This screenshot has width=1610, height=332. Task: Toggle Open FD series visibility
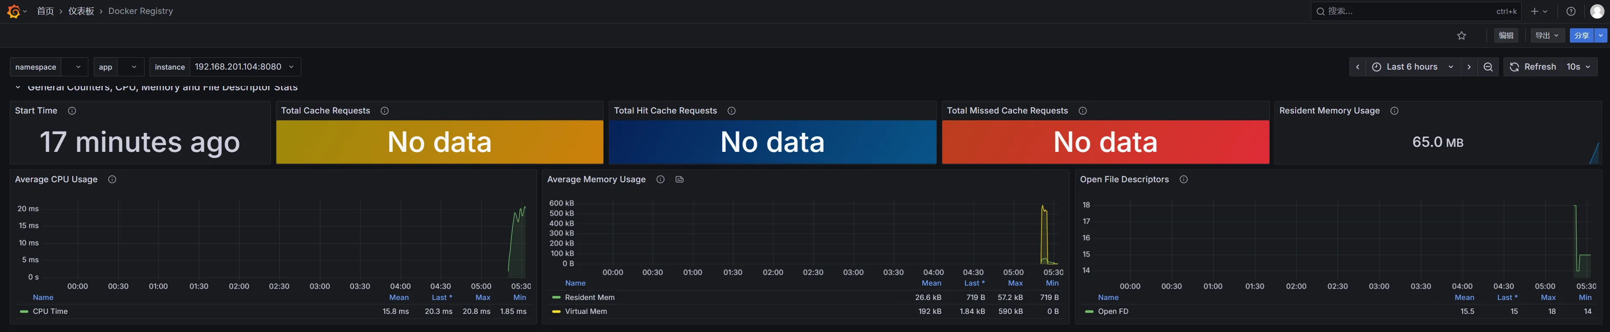1113,311
